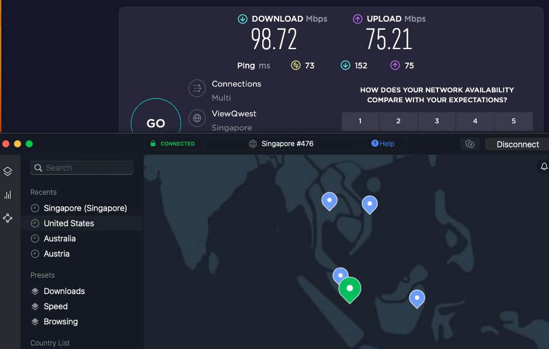The height and width of the screenshot is (349, 549).
Task: Open the server list panel via layers icon
Action: [x=8, y=171]
